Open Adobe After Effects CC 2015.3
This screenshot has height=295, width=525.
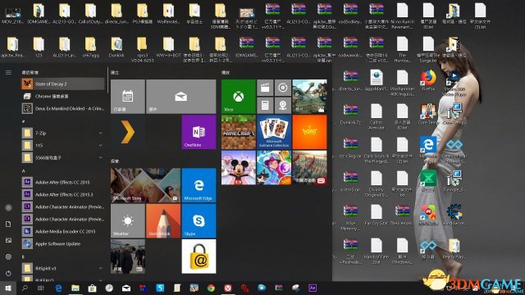tap(63, 194)
